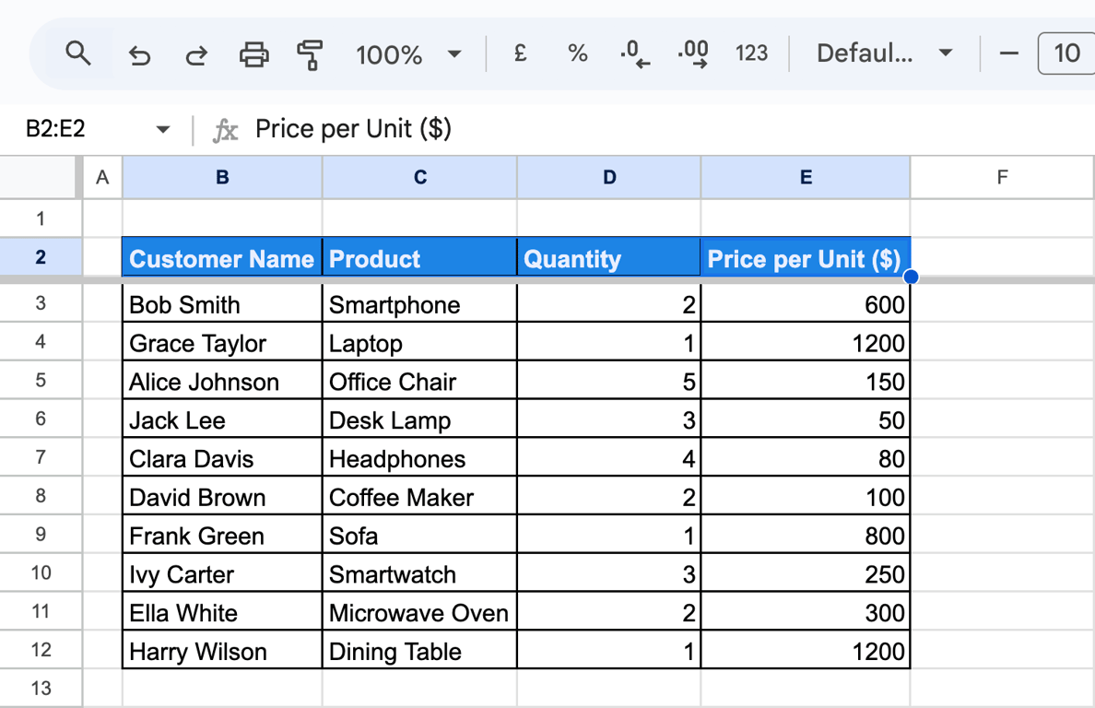This screenshot has height=708, width=1095.
Task: Click the redo arrow icon
Action: tap(196, 54)
